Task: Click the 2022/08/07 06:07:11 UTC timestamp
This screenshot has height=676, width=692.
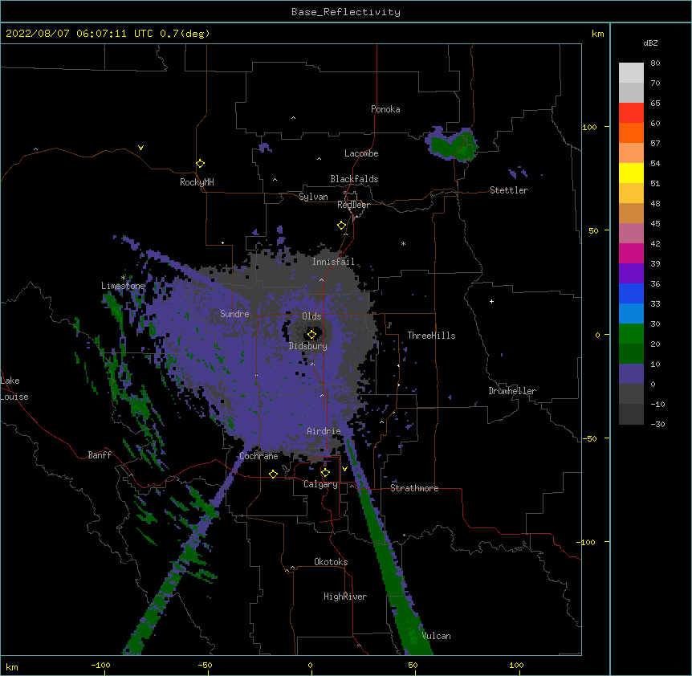Action: [x=79, y=34]
